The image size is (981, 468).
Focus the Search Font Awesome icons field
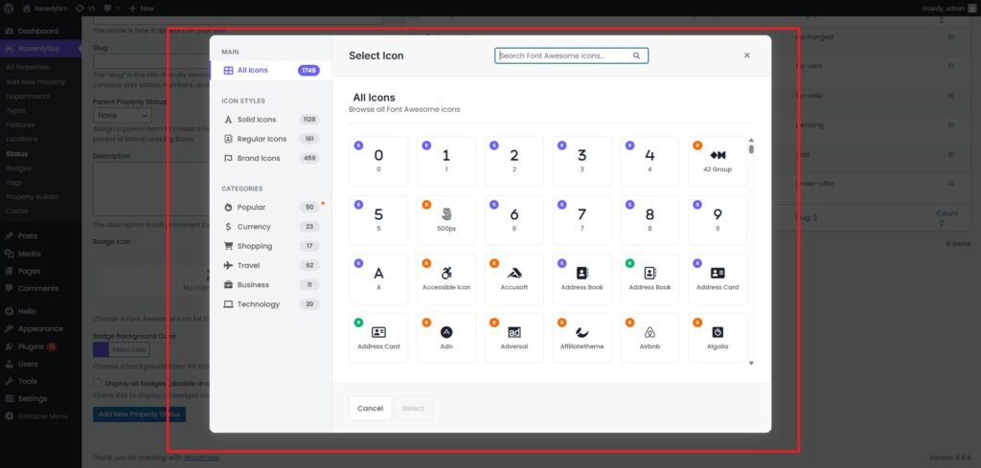[x=565, y=56]
